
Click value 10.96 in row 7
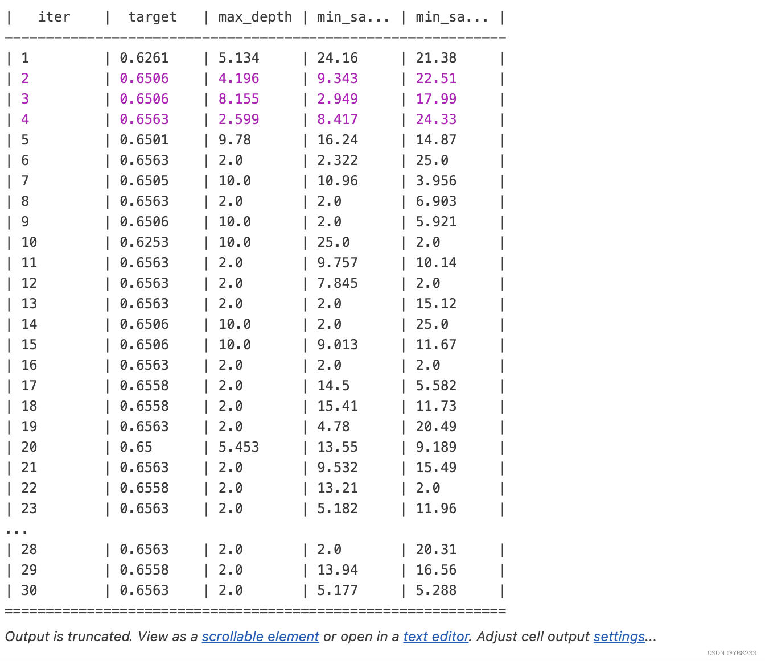338,181
